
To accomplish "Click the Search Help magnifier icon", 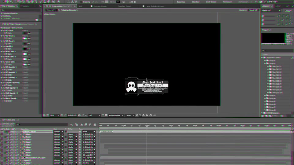I will 265,2.
